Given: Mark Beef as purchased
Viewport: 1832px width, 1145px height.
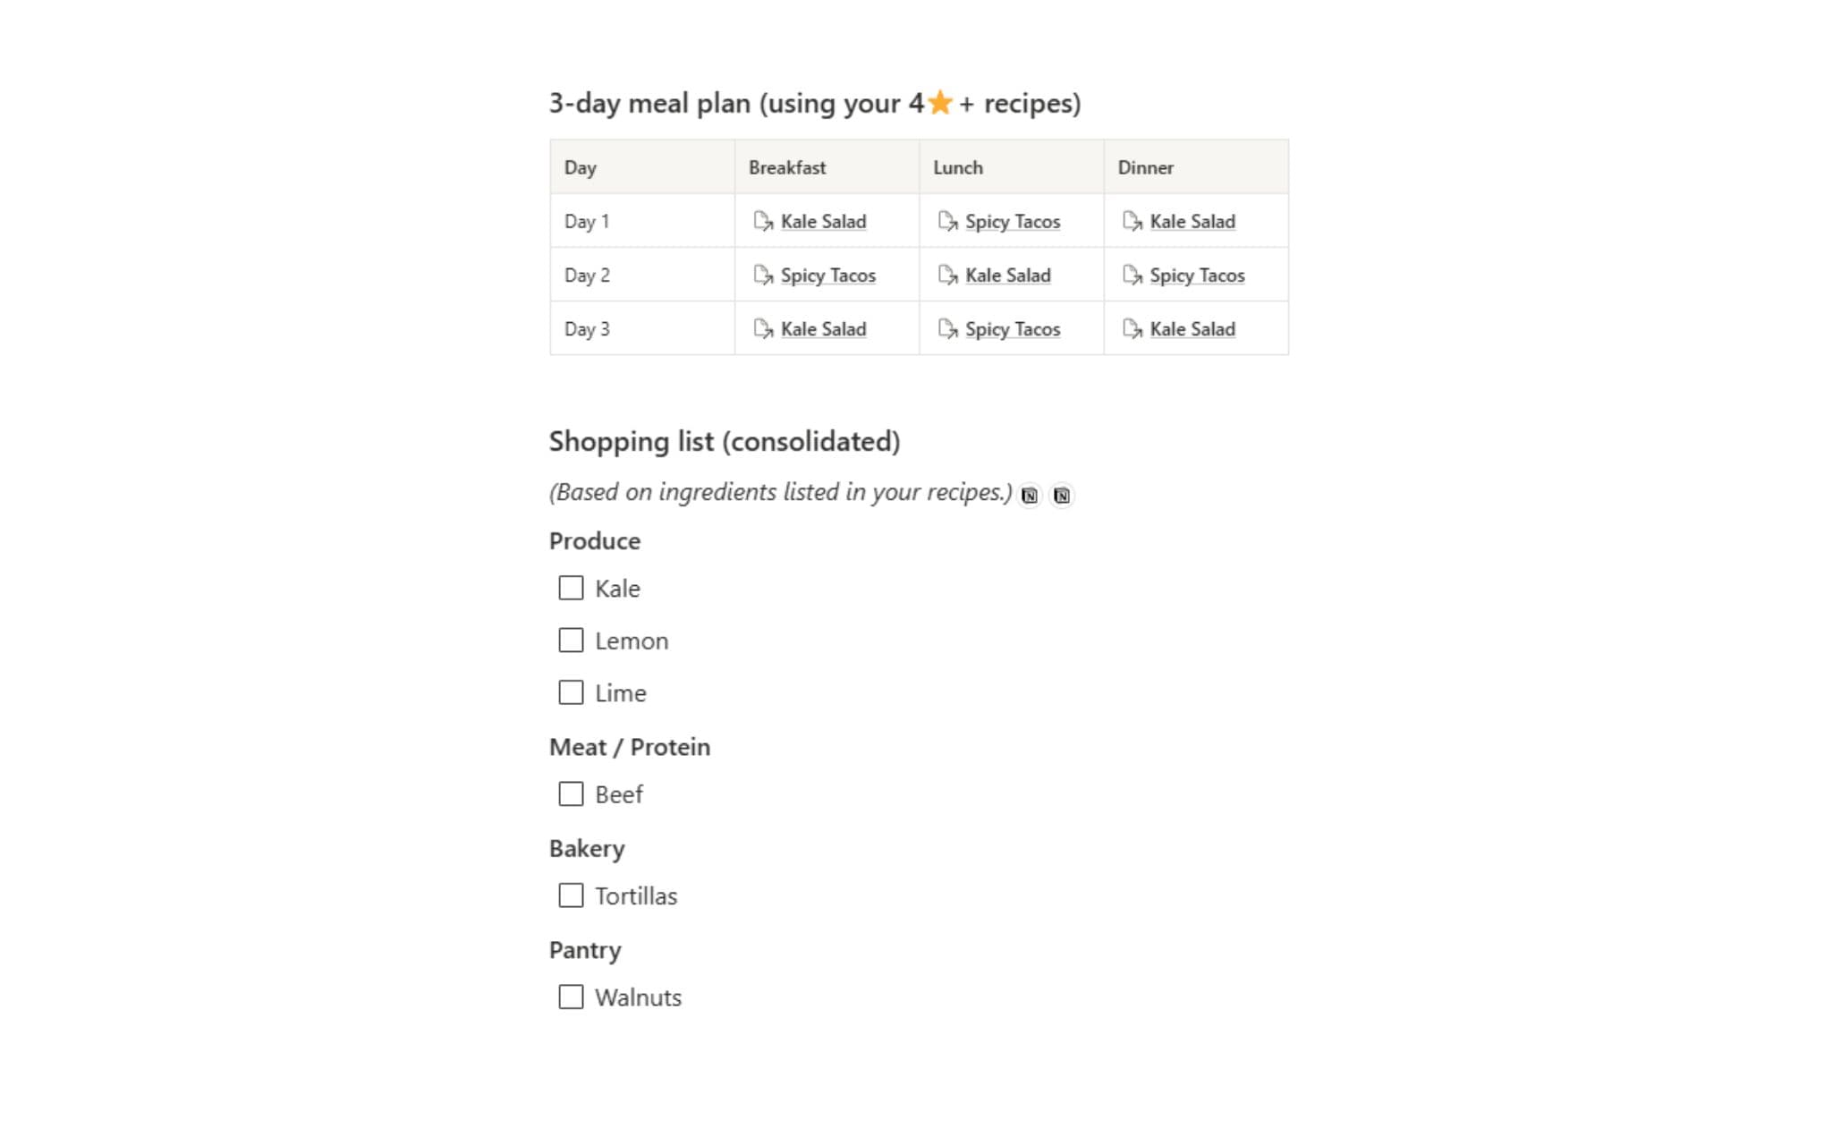Looking at the screenshot, I should coord(571,794).
